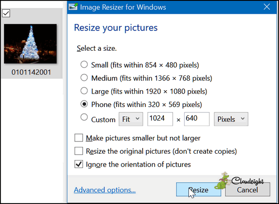279x204 pixels.
Task: Click the Resize button
Action: tap(199, 190)
